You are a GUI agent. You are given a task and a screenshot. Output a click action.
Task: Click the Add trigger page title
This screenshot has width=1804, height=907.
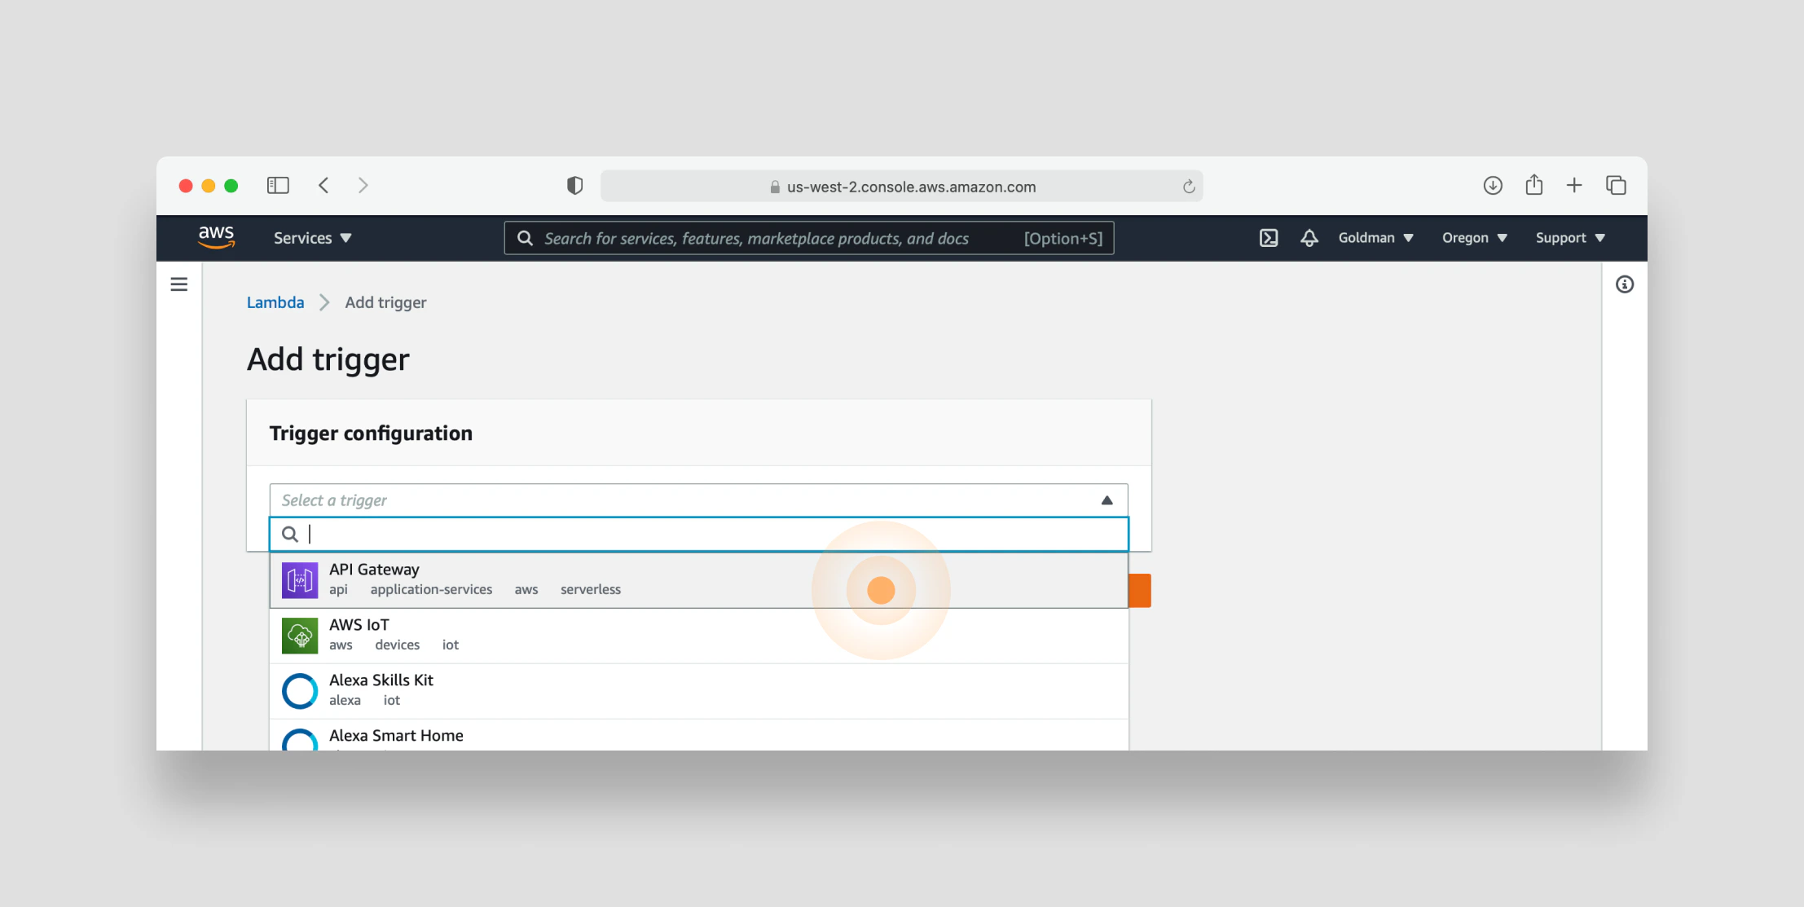point(328,359)
